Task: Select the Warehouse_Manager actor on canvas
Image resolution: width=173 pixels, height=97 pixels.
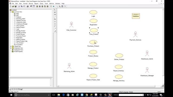Action: point(147,70)
